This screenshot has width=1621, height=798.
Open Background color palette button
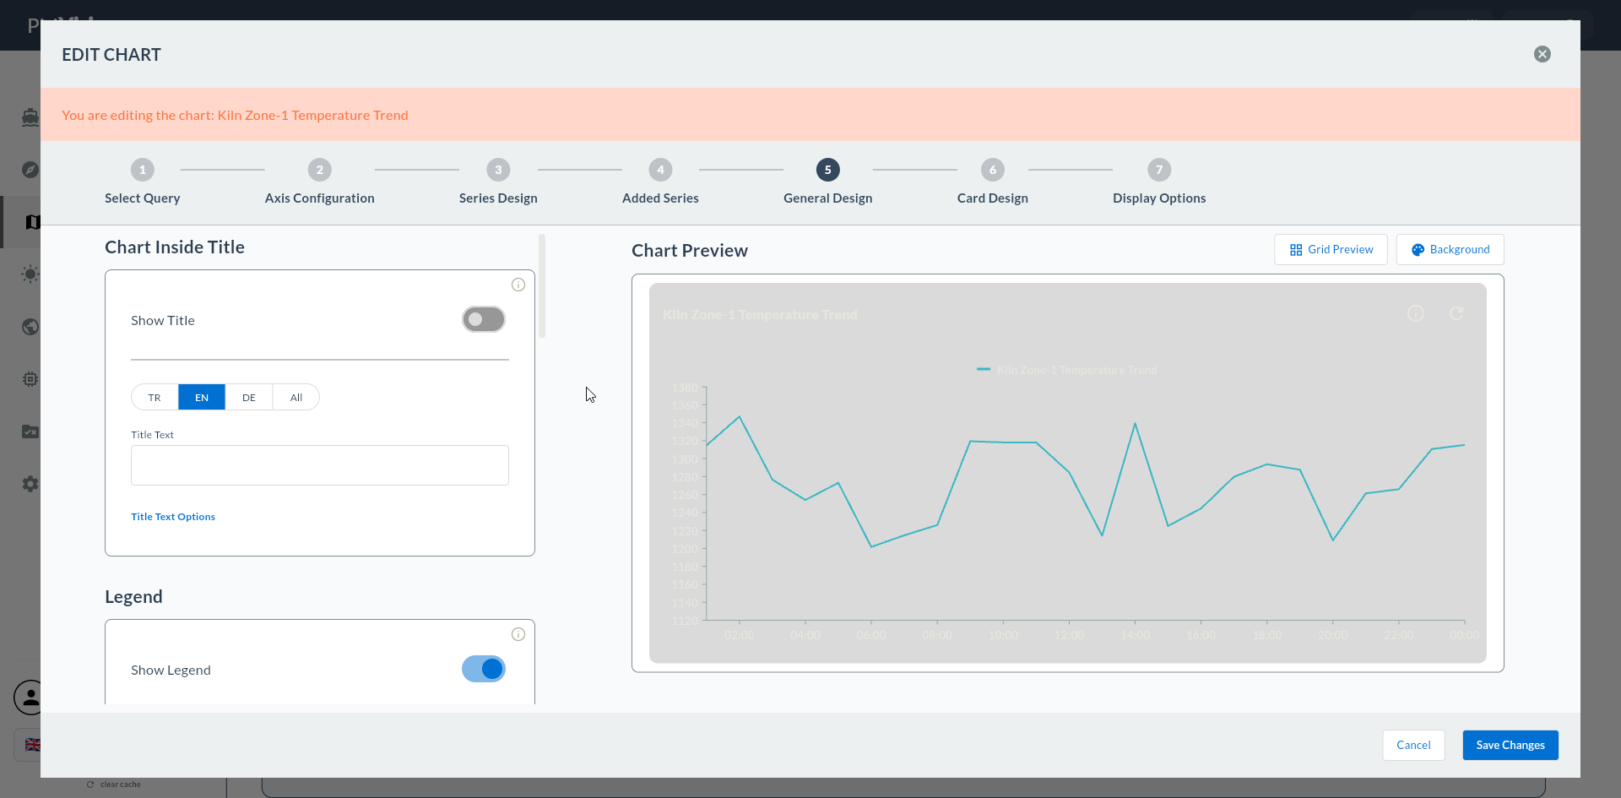click(x=1450, y=249)
